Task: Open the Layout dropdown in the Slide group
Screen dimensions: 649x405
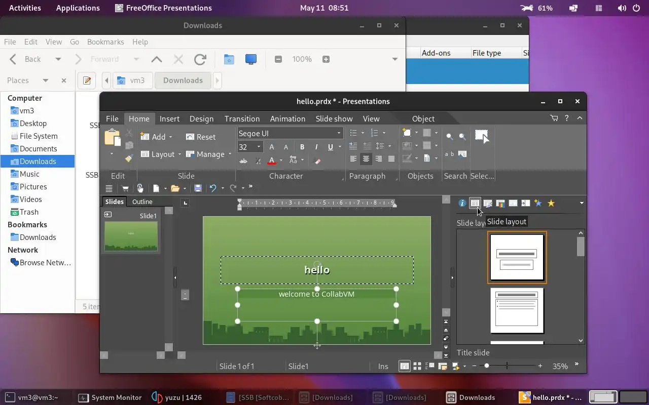Action: coord(160,154)
